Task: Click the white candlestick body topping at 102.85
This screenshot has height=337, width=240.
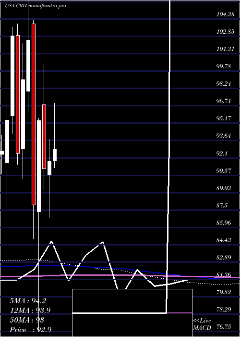Action: tap(12, 76)
